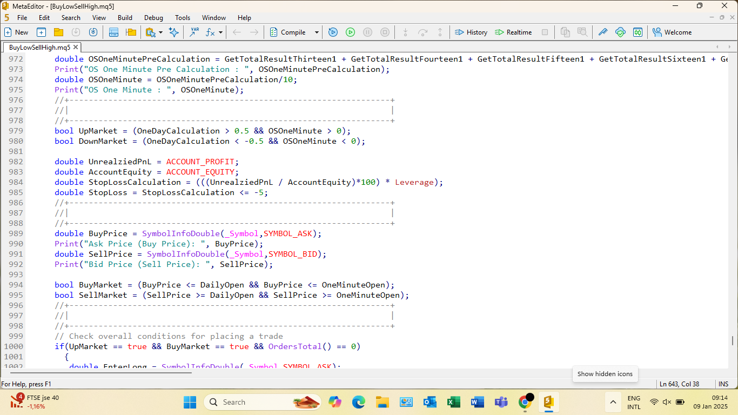Open Google Chrome from the taskbar

(525, 402)
